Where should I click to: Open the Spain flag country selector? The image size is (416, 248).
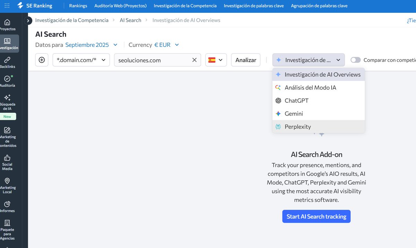pos(216,60)
